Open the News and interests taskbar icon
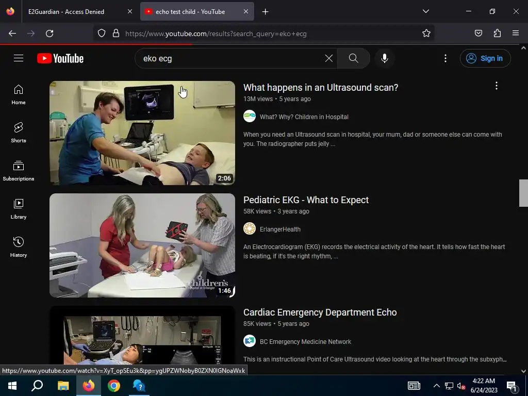This screenshot has height=396, width=528. point(414,386)
